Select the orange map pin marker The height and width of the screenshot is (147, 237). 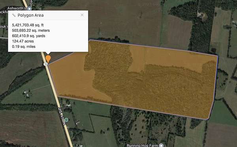48,59
